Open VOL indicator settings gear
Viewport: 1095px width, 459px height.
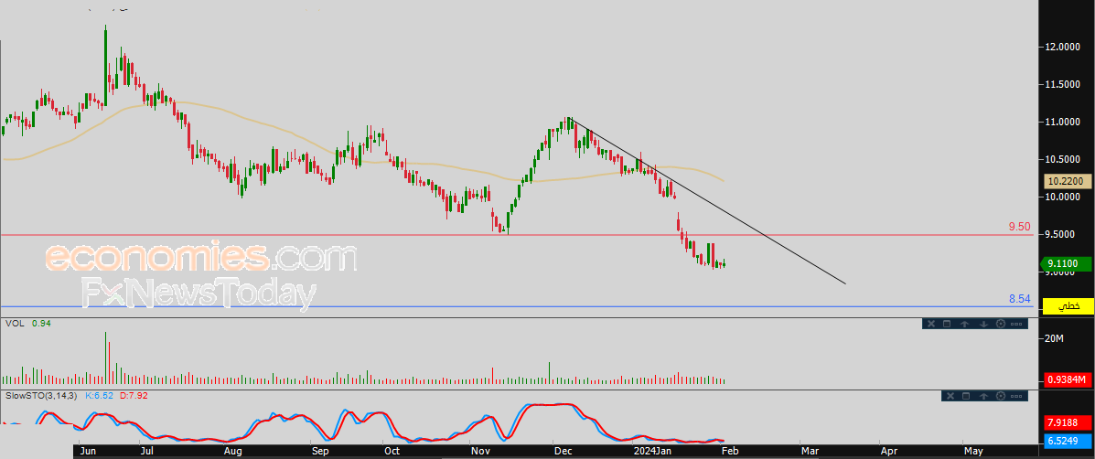[x=1001, y=324]
